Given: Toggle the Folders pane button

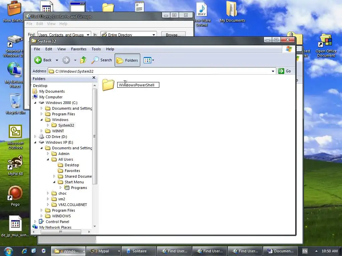Looking at the screenshot, I should (x=127, y=60).
